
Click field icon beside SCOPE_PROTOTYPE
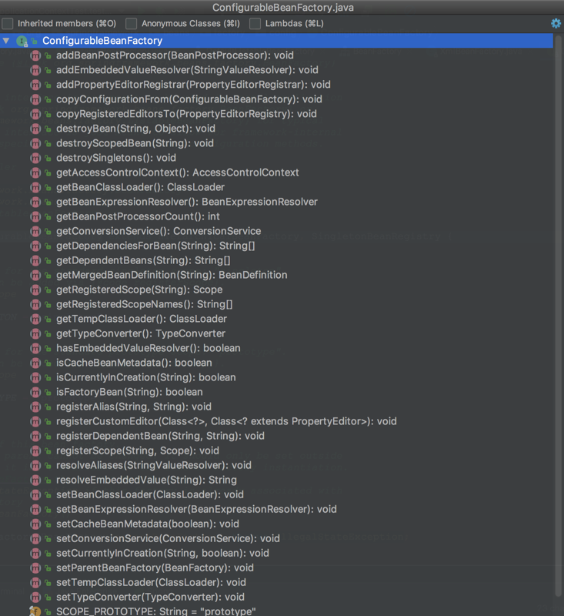(x=35, y=611)
